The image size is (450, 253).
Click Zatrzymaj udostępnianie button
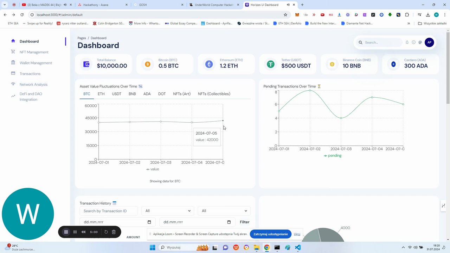tap(271, 234)
